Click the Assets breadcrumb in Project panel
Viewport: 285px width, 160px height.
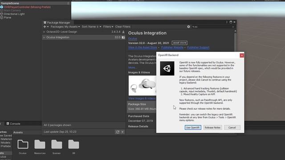coord(18,132)
